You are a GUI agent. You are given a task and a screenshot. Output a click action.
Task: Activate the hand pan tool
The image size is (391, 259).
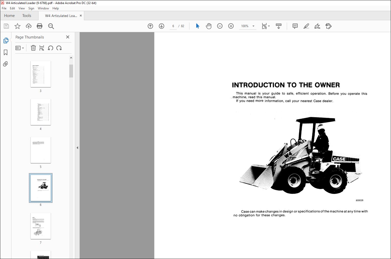(209, 26)
